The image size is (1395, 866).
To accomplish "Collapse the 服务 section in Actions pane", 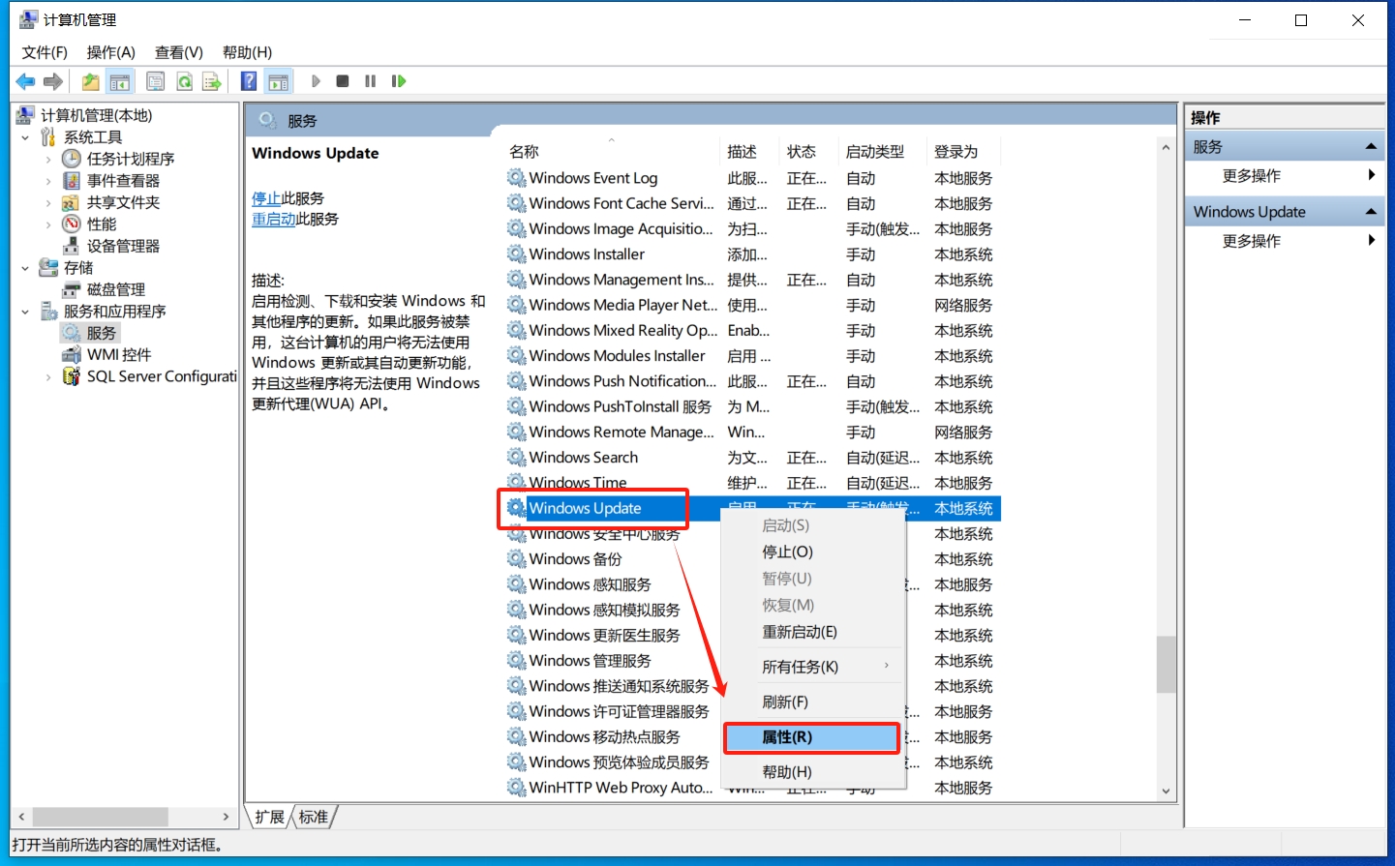I will tap(1371, 146).
